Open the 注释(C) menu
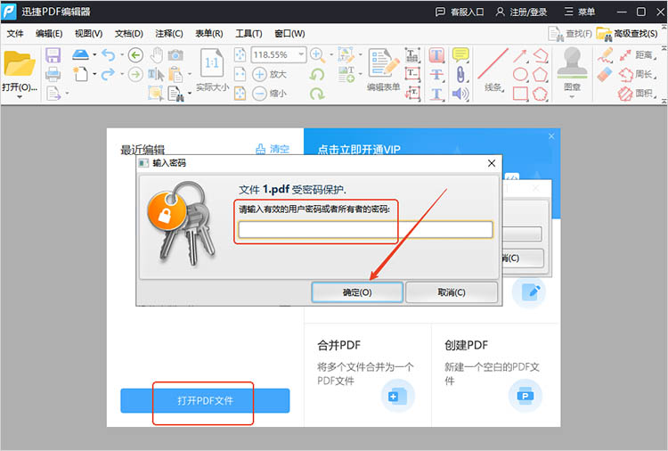The image size is (668, 451). click(x=169, y=33)
